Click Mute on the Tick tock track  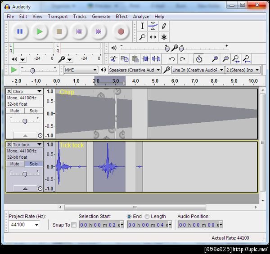tap(15, 164)
